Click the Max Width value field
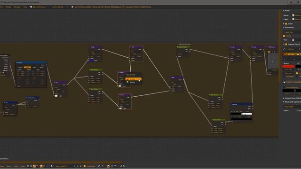 click(292, 107)
